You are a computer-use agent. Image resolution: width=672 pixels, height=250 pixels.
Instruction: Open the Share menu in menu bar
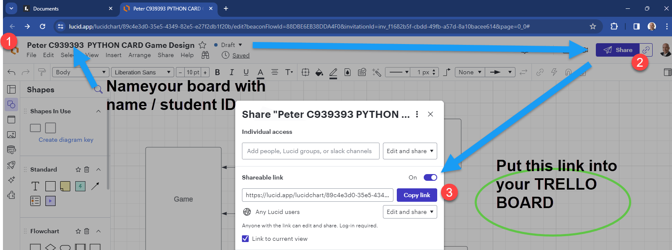tap(166, 55)
